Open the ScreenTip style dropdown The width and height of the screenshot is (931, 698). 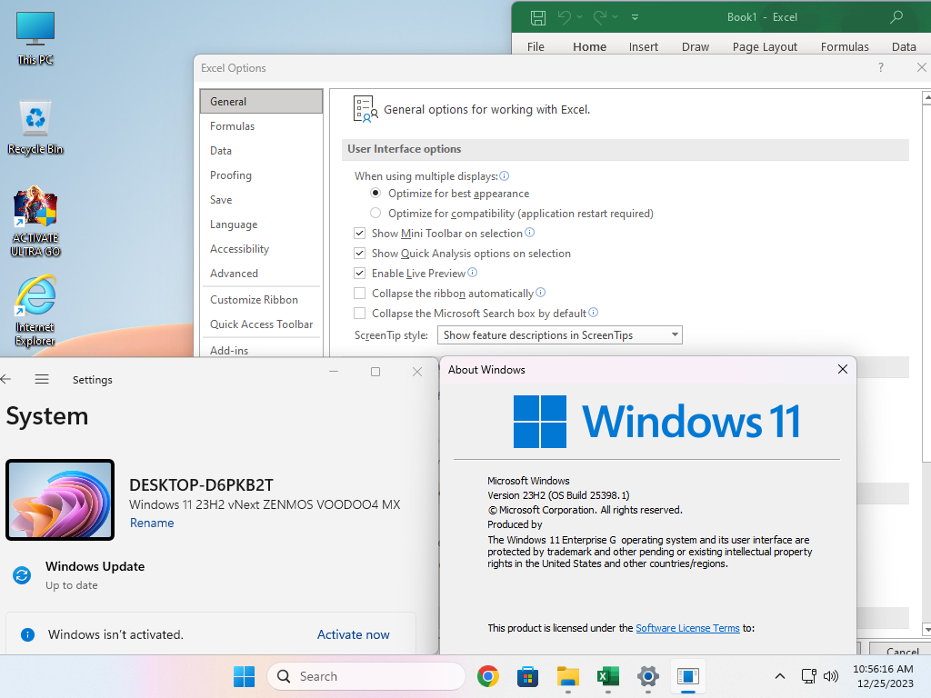point(559,335)
